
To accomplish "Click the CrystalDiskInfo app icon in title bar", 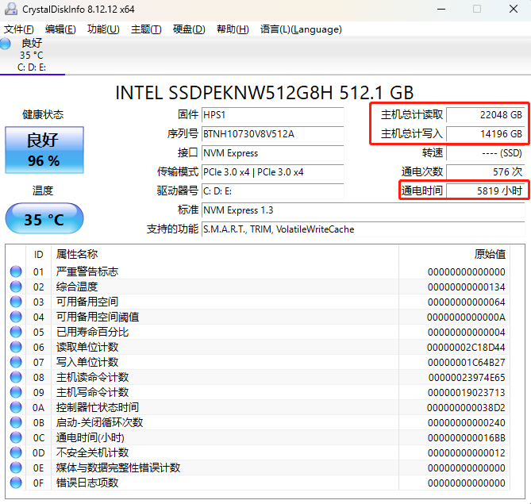I will click(x=11, y=9).
